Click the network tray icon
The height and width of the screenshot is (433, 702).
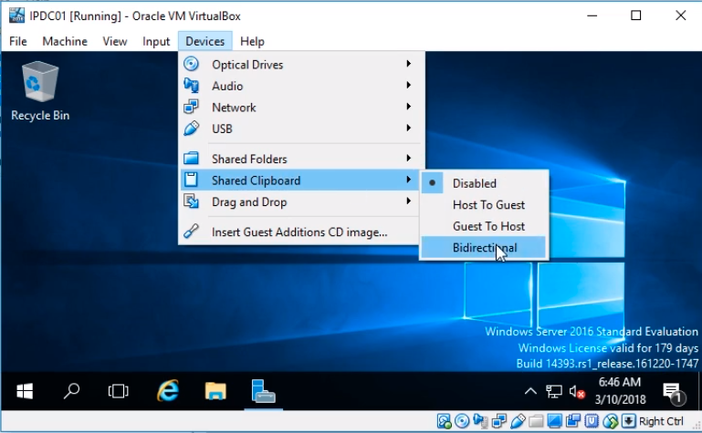(x=554, y=392)
